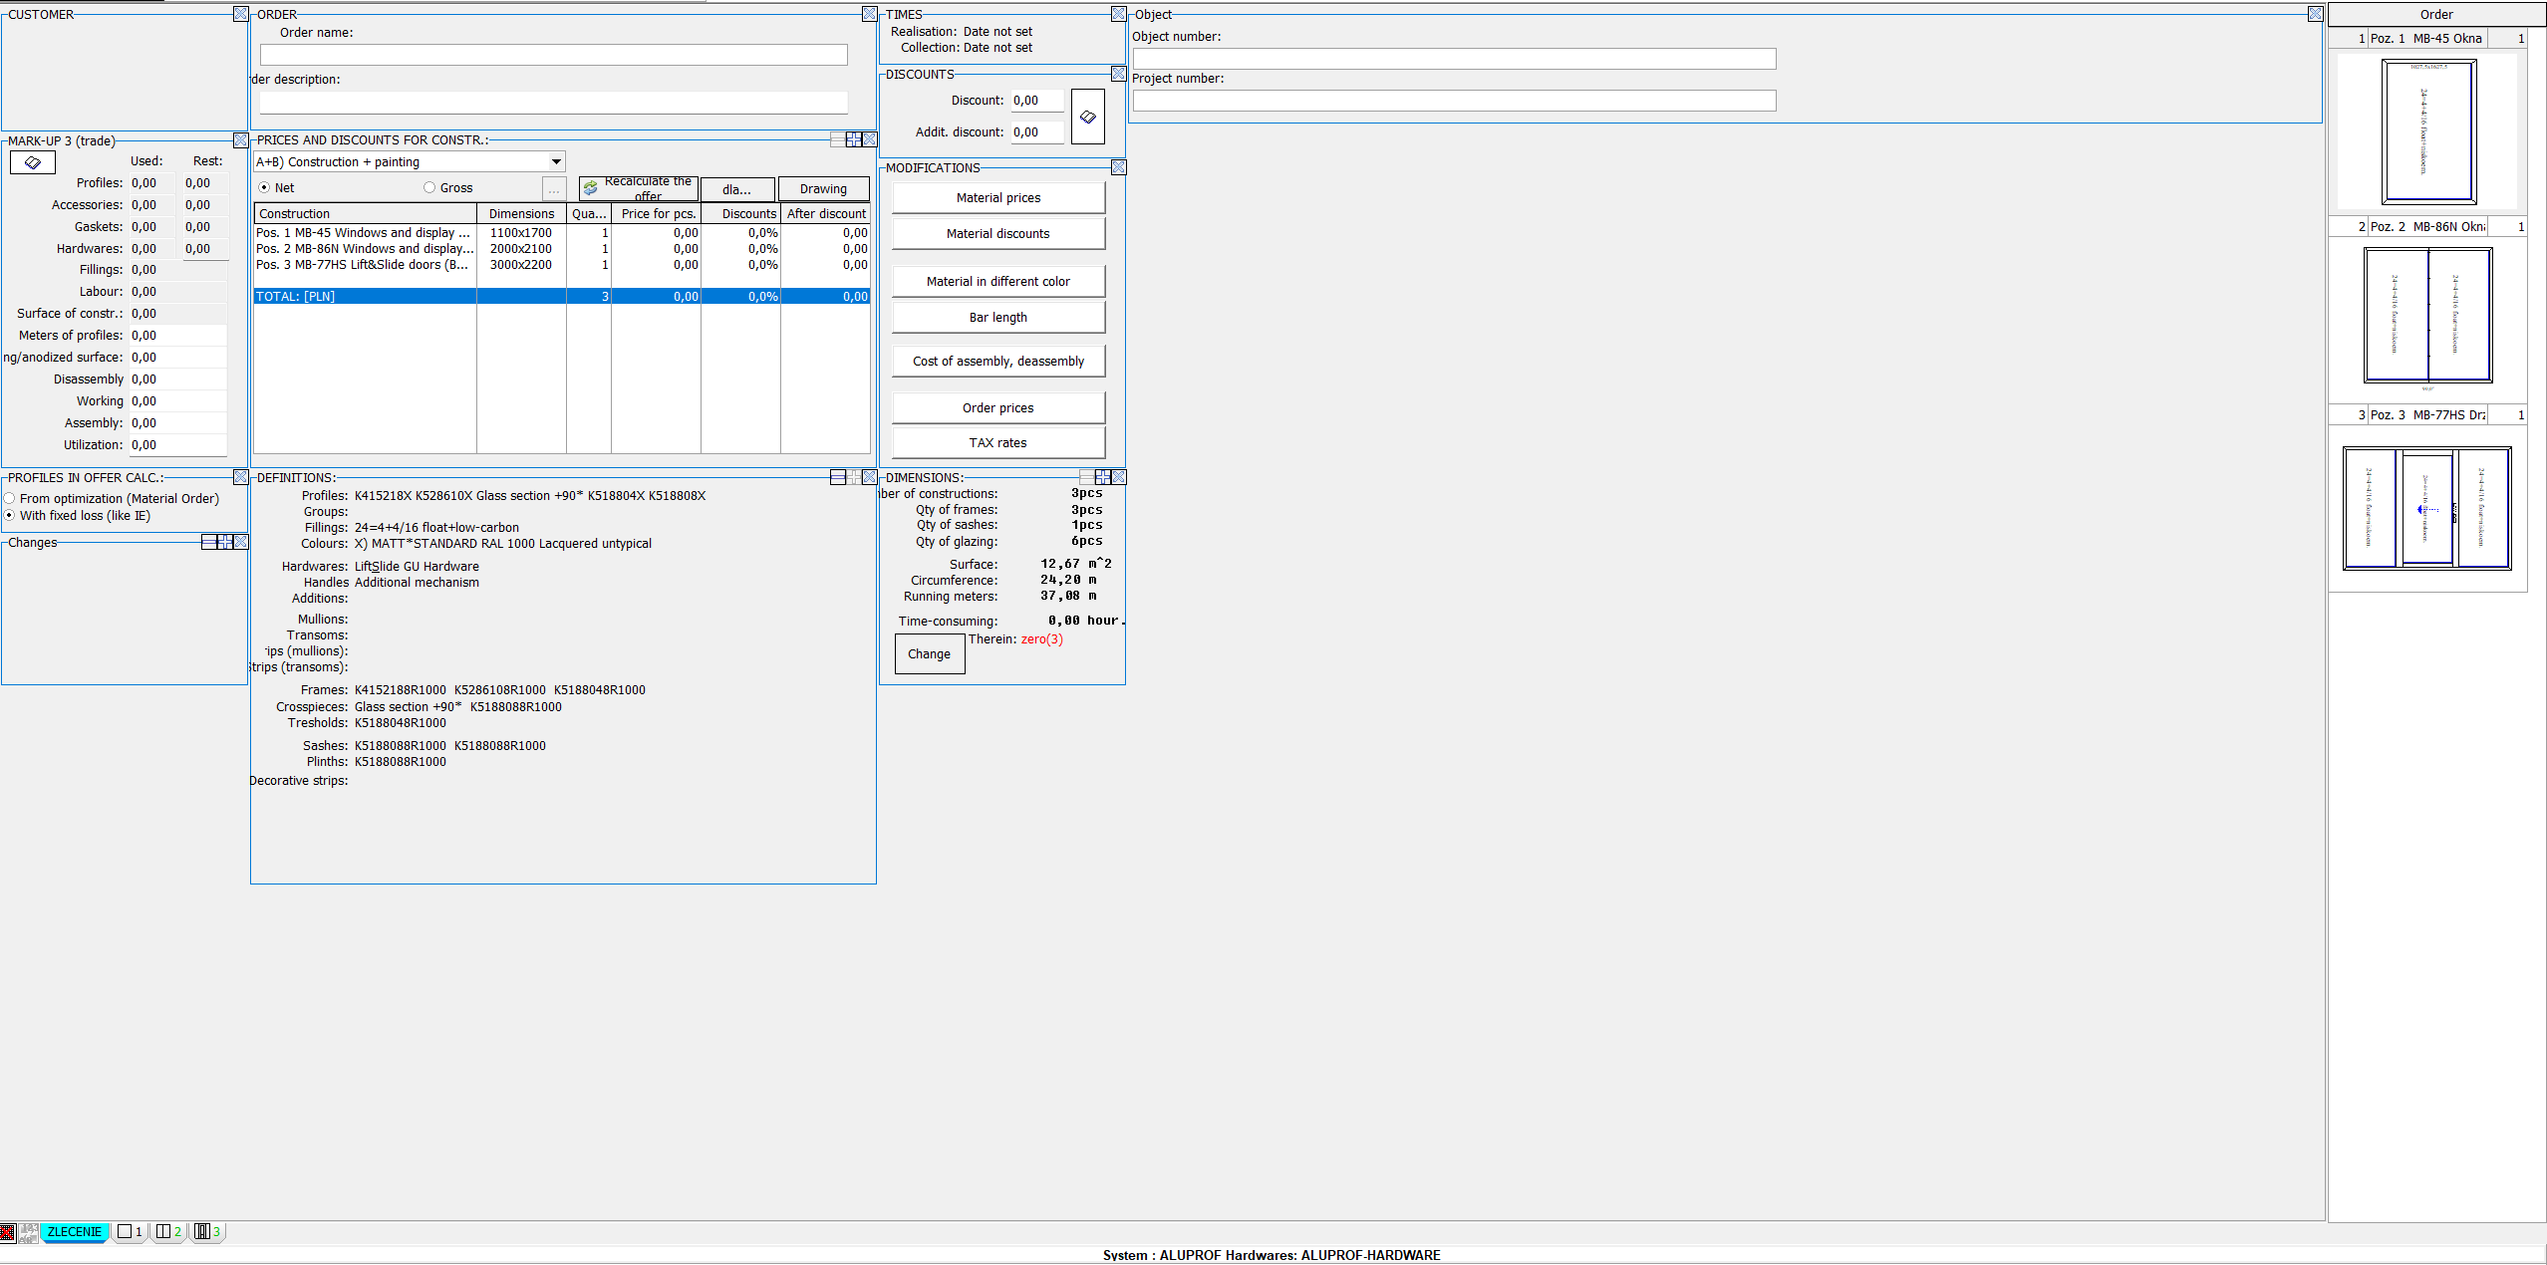Click the Material prices button
This screenshot has height=1265, width=2547.
point(997,197)
